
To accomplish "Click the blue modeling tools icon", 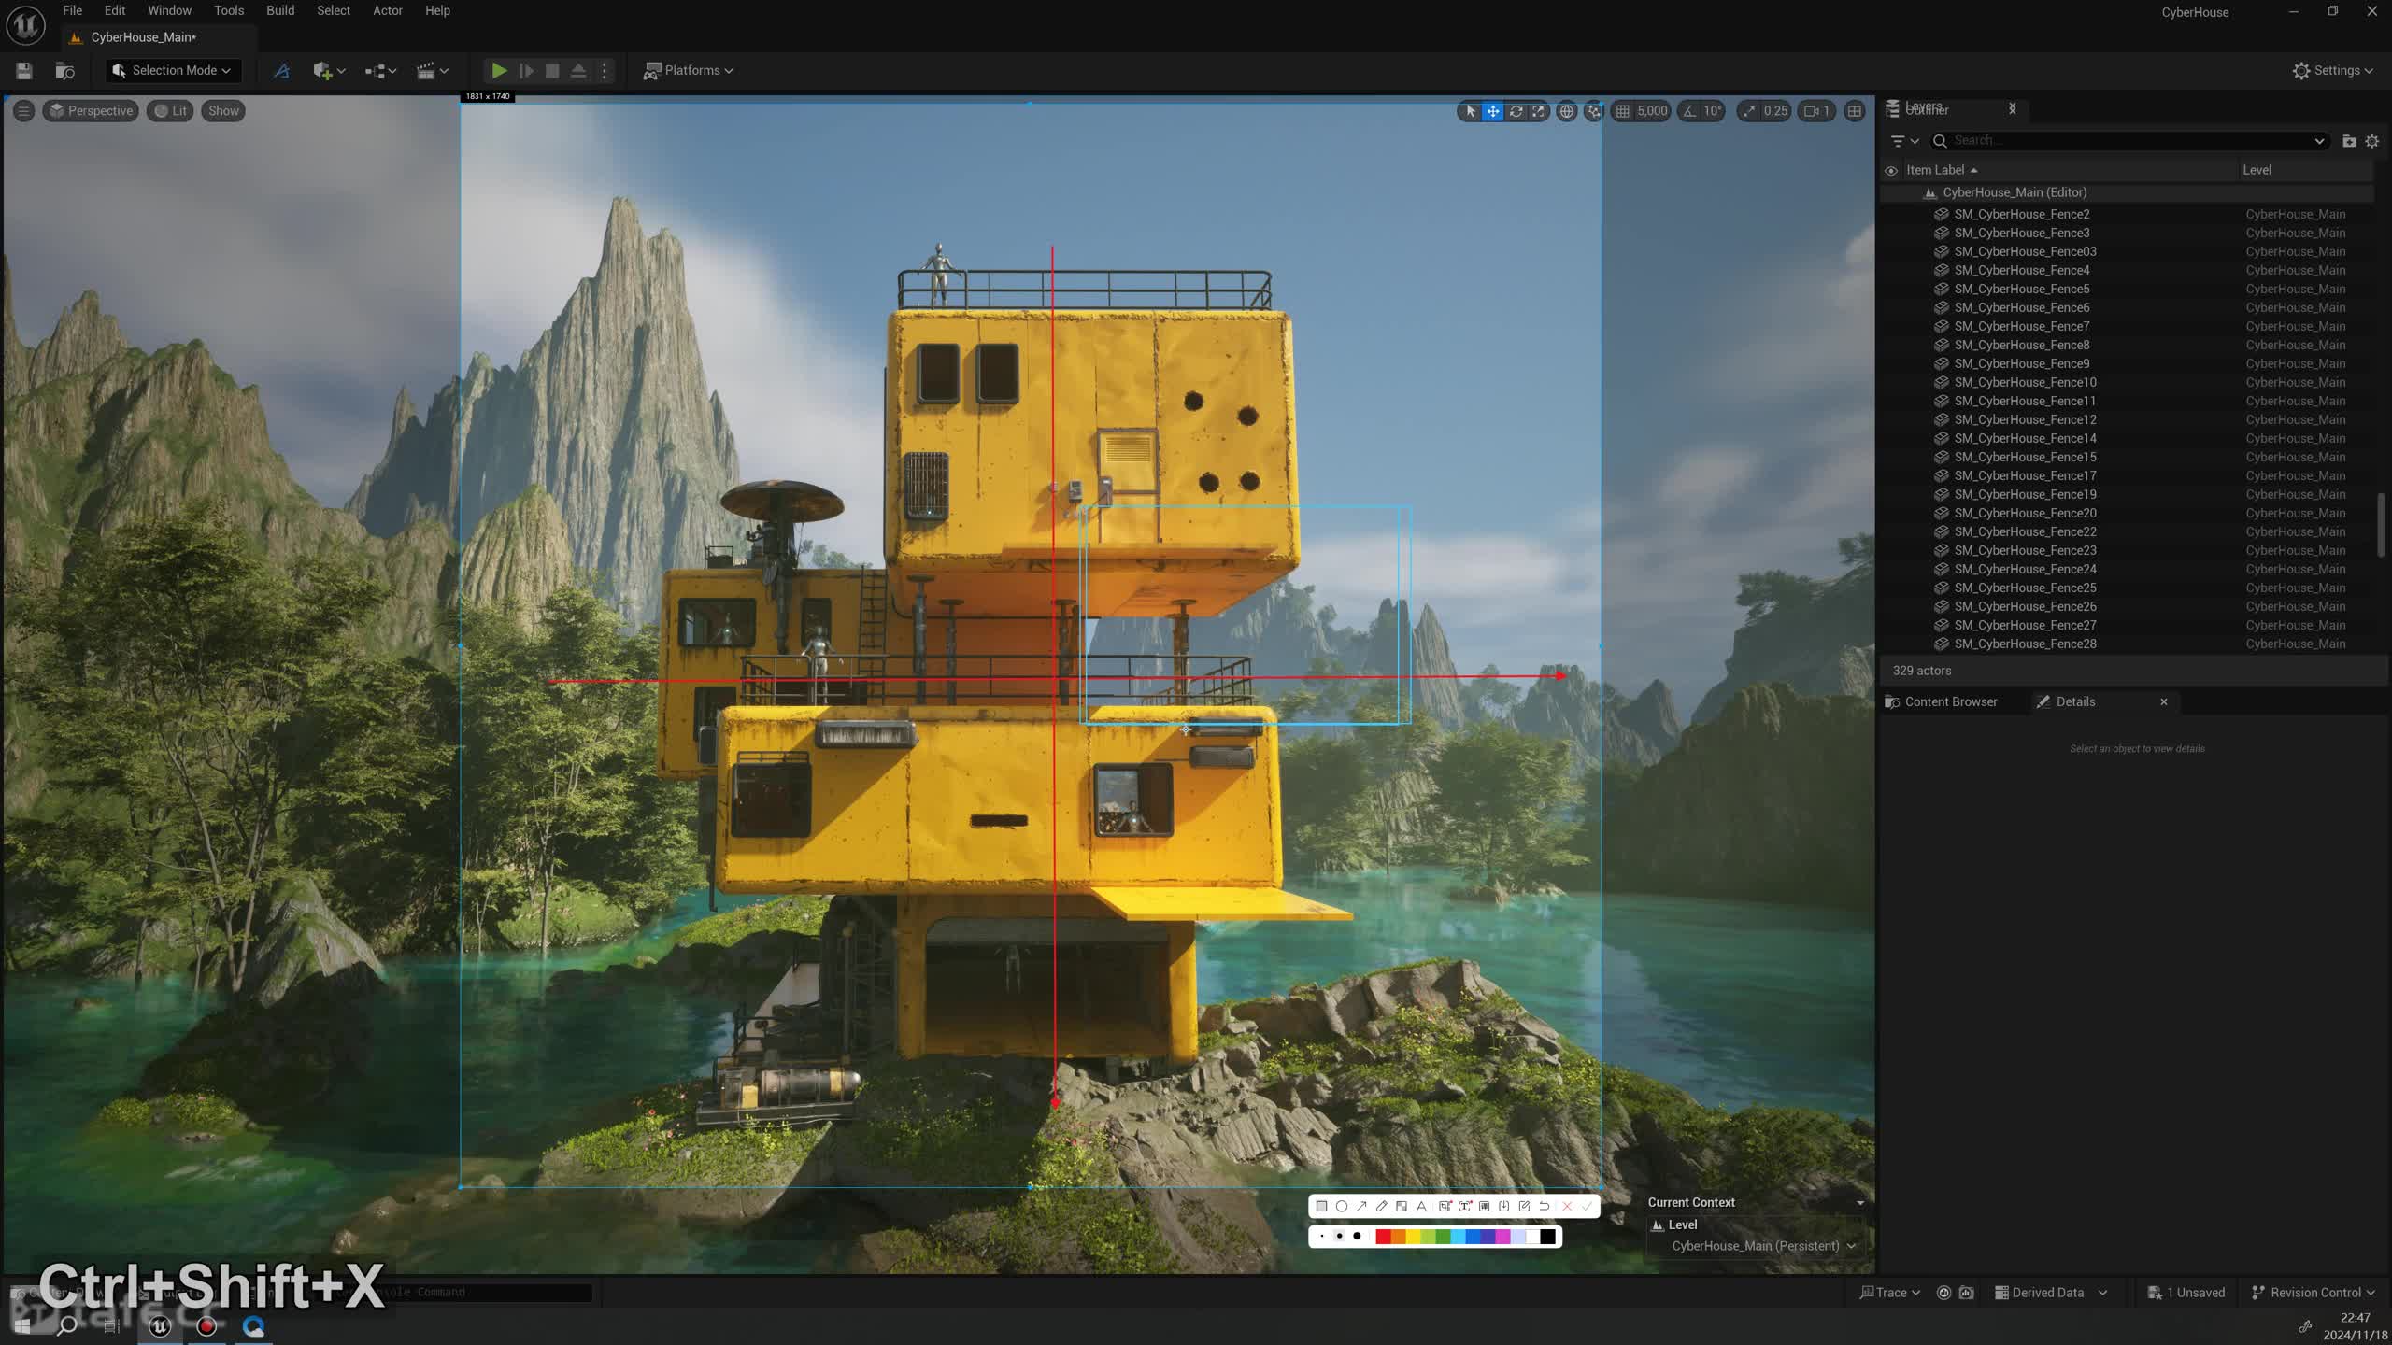I will 281,71.
